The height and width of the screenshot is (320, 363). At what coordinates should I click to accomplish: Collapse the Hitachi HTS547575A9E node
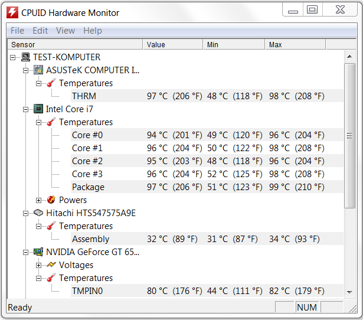(26, 213)
